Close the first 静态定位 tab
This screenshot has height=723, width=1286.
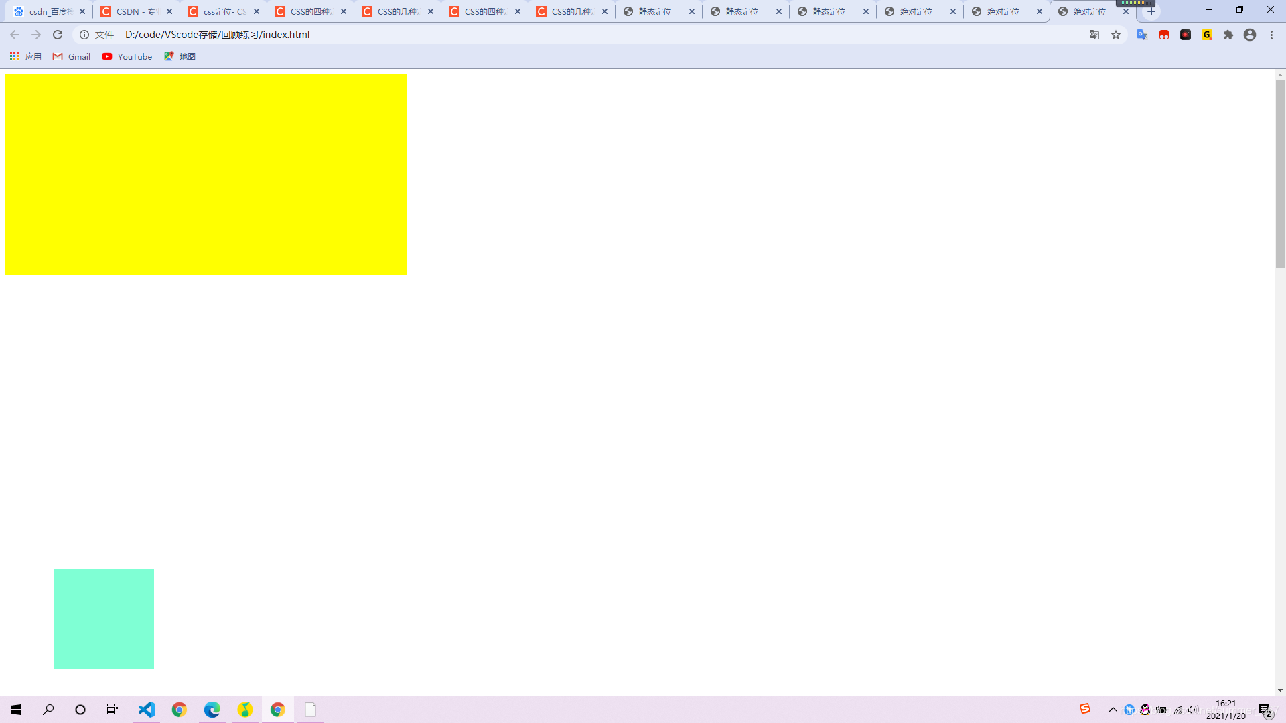[x=692, y=11]
